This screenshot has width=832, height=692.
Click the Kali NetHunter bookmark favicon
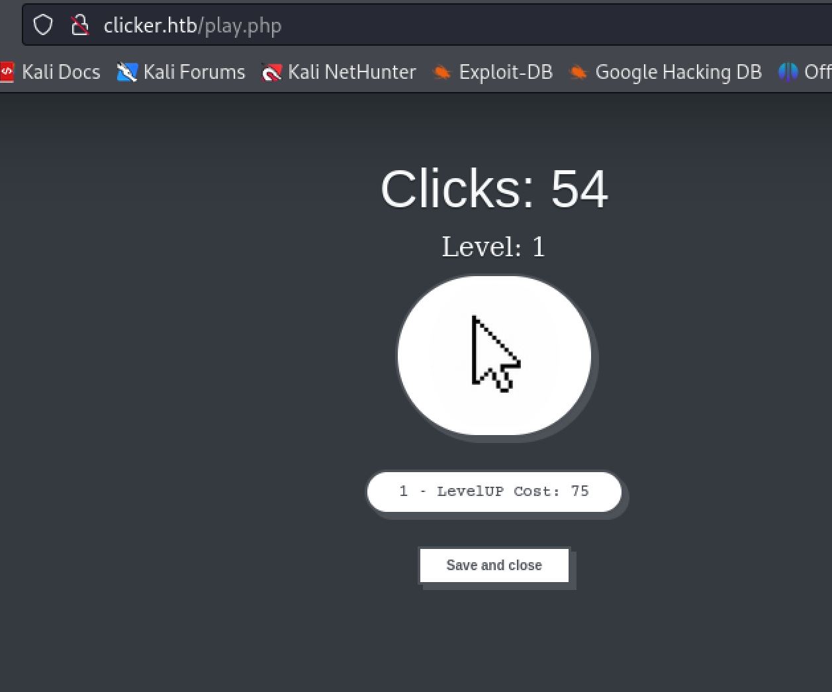pyautogui.click(x=271, y=72)
